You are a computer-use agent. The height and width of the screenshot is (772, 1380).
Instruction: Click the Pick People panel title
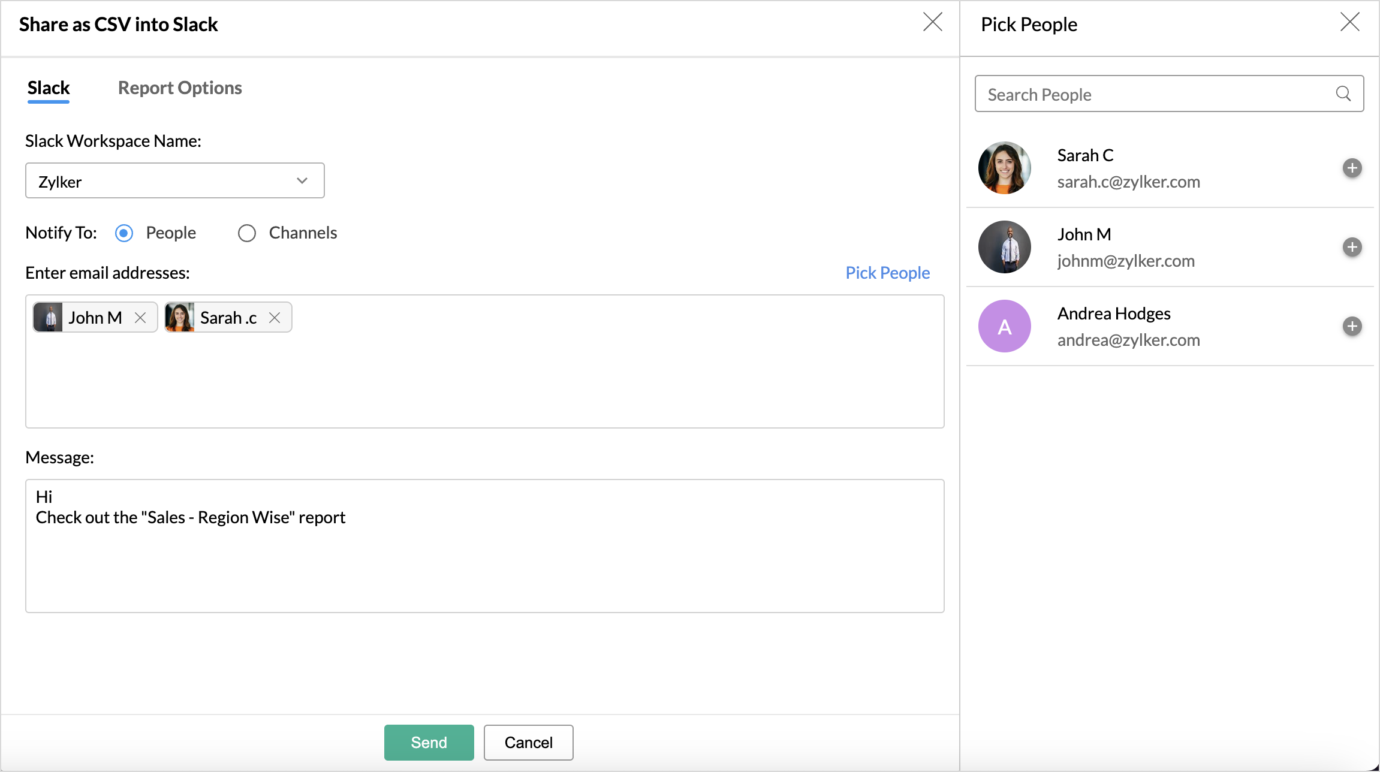pos(1029,25)
